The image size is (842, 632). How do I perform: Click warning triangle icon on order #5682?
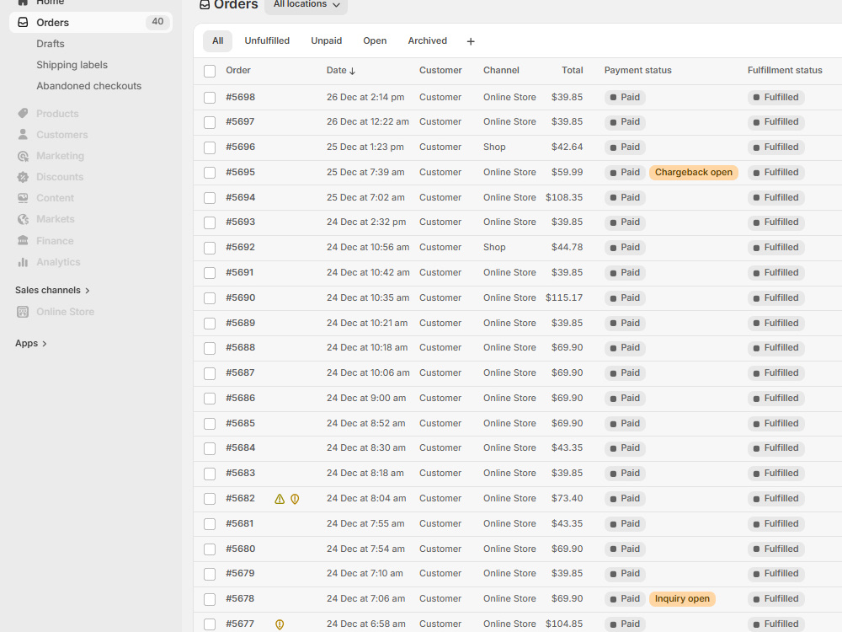(280, 499)
